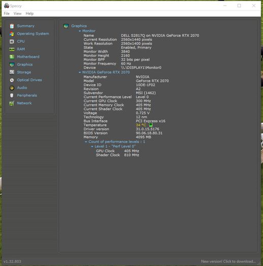Go to the Operating System section

pyautogui.click(x=33, y=33)
